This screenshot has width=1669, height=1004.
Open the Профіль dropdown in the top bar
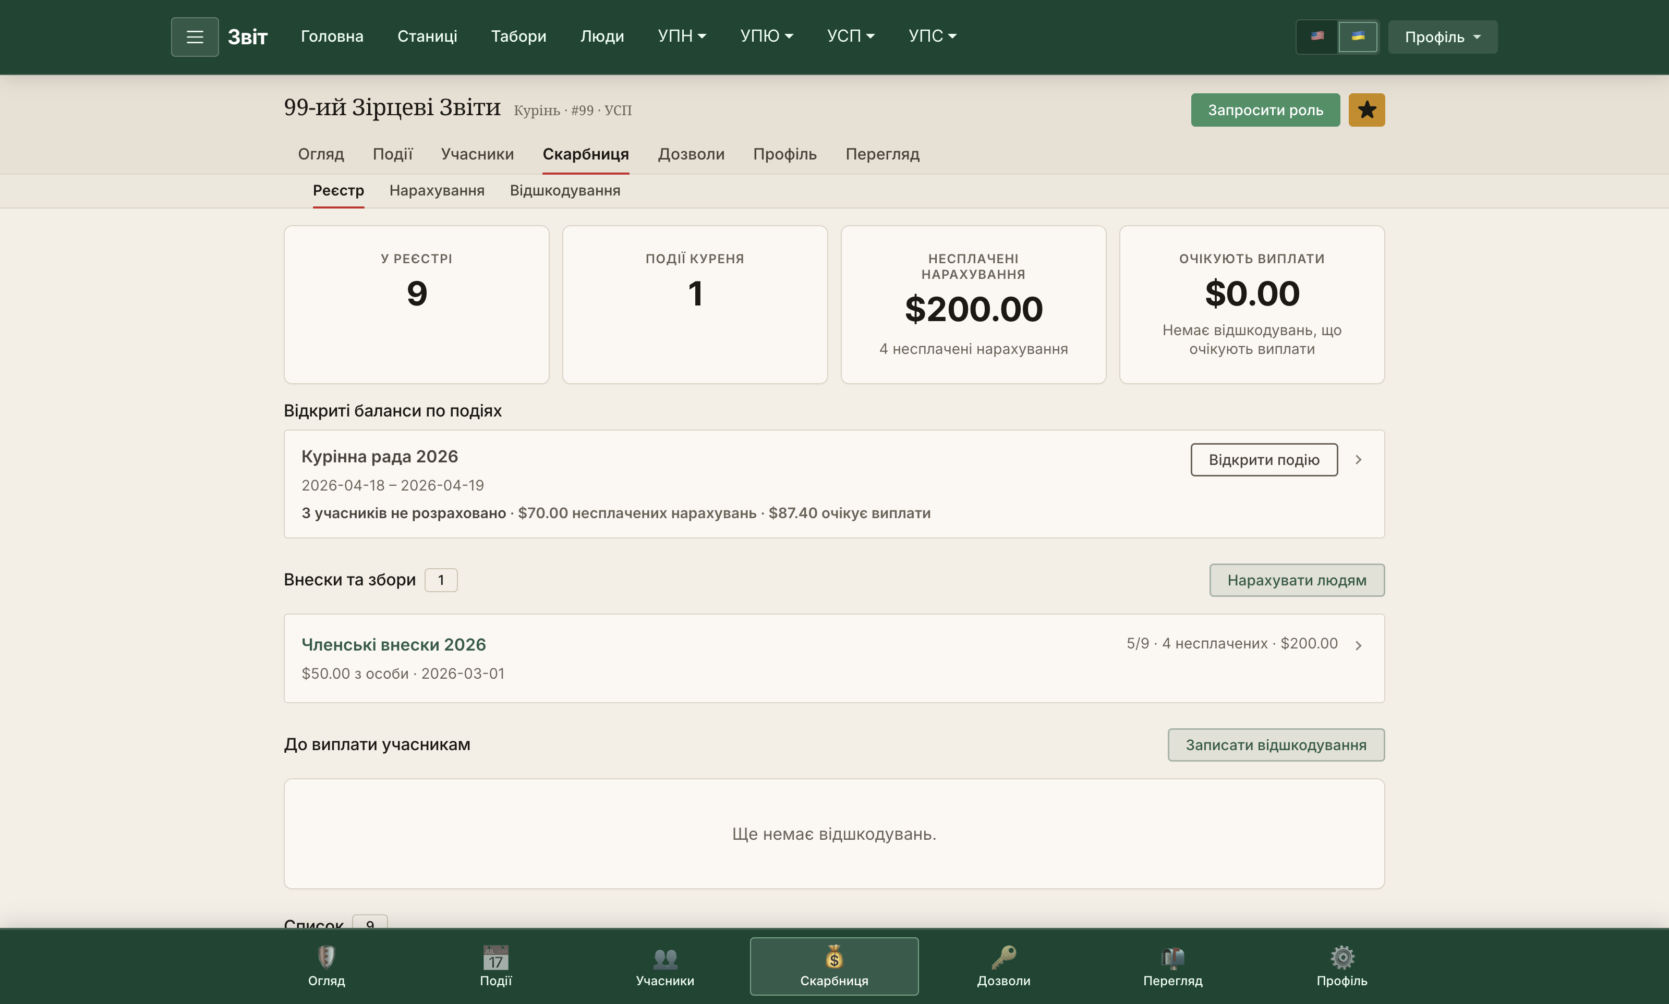[1442, 36]
